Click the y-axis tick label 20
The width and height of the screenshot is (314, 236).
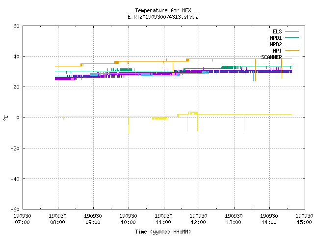[x=16, y=87]
